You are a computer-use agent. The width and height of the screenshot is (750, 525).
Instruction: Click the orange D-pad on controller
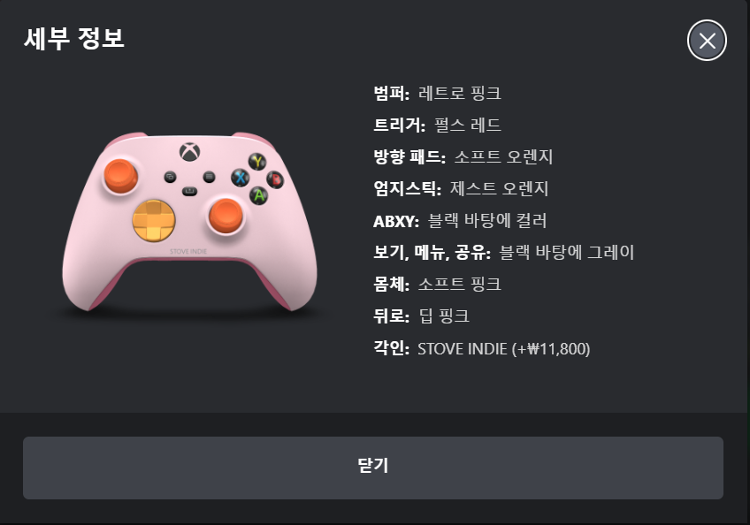click(x=154, y=220)
